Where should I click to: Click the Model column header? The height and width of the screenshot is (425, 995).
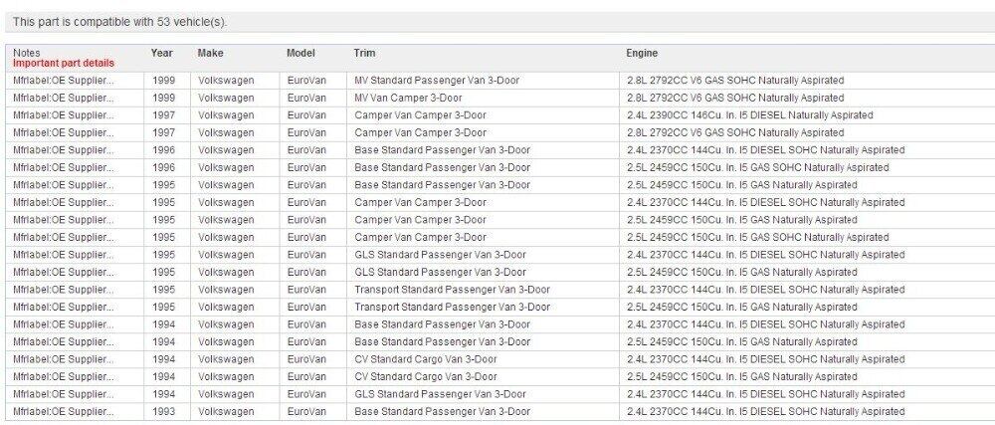pos(300,52)
